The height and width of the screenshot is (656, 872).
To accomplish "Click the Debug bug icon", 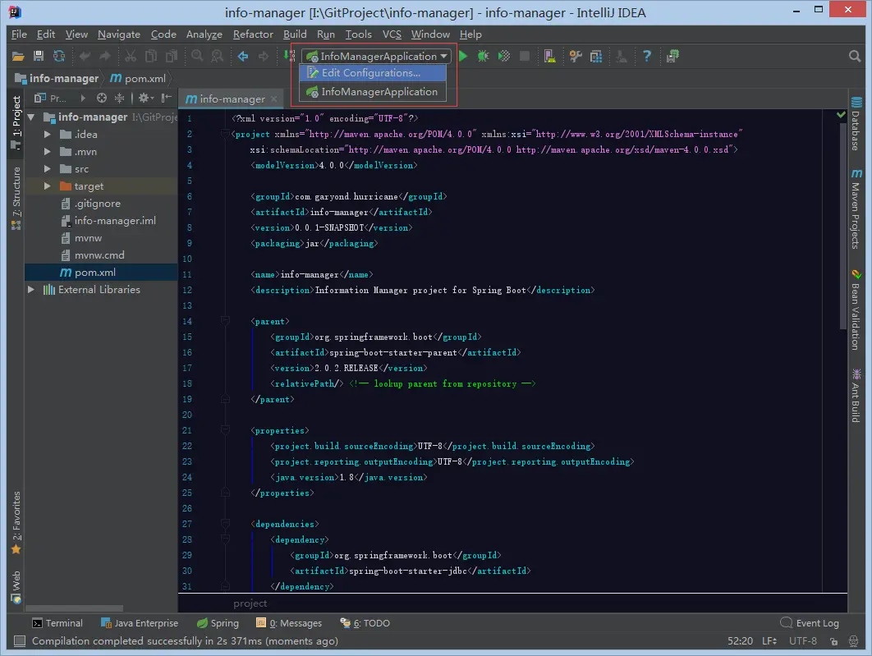I will pos(484,56).
